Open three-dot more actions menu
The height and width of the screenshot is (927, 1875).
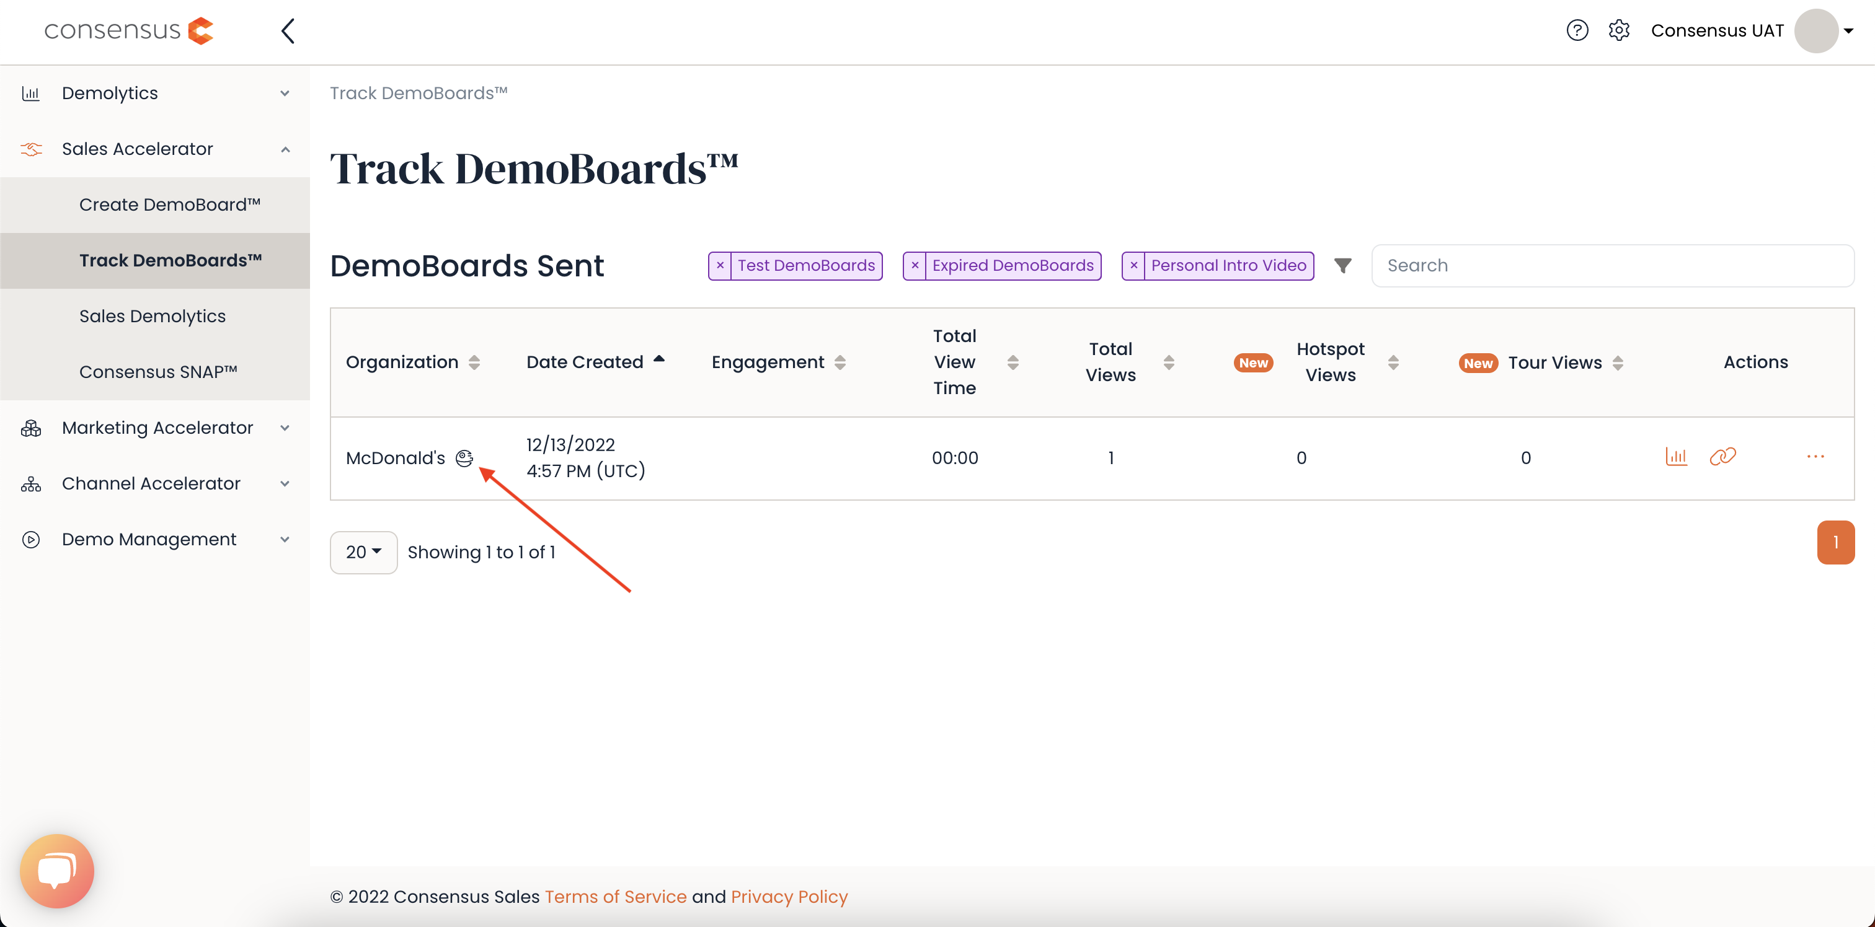pyautogui.click(x=1815, y=457)
